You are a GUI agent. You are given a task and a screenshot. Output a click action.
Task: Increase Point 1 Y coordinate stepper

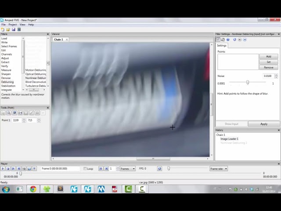click(x=39, y=119)
